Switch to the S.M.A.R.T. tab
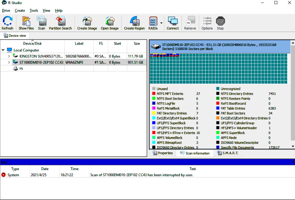The width and height of the screenshot is (295, 200). pyautogui.click(x=228, y=153)
